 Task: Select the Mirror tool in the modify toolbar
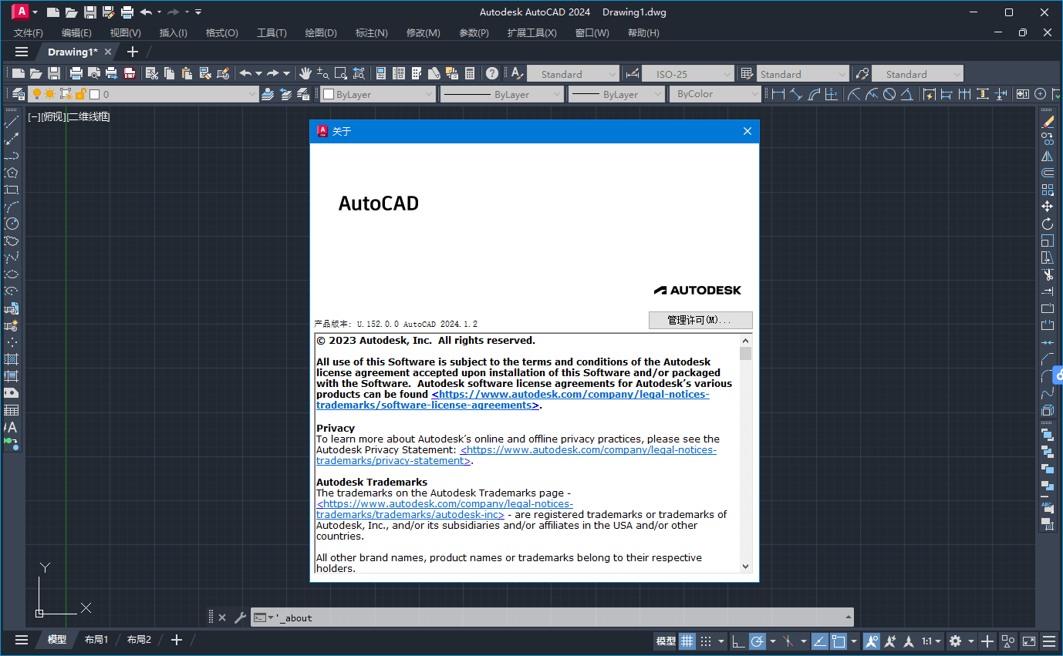click(x=1047, y=155)
